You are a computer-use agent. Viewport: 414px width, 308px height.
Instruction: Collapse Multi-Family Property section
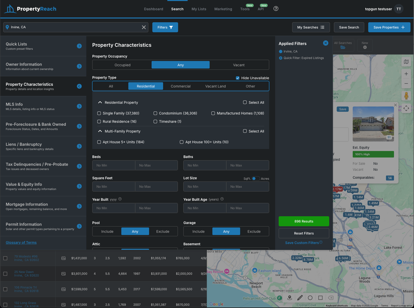(100, 131)
